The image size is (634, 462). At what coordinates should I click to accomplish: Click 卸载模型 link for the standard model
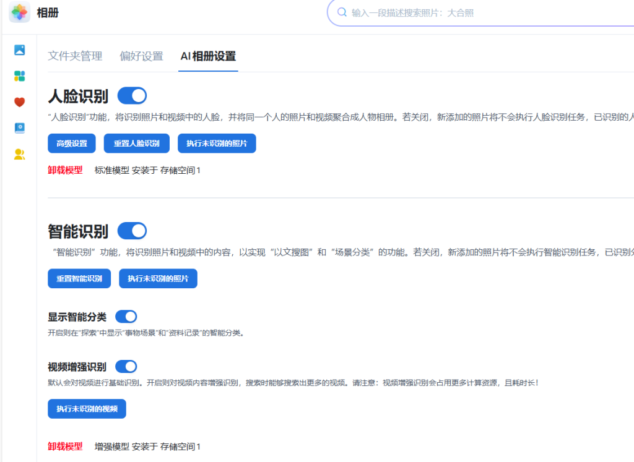[x=65, y=170]
